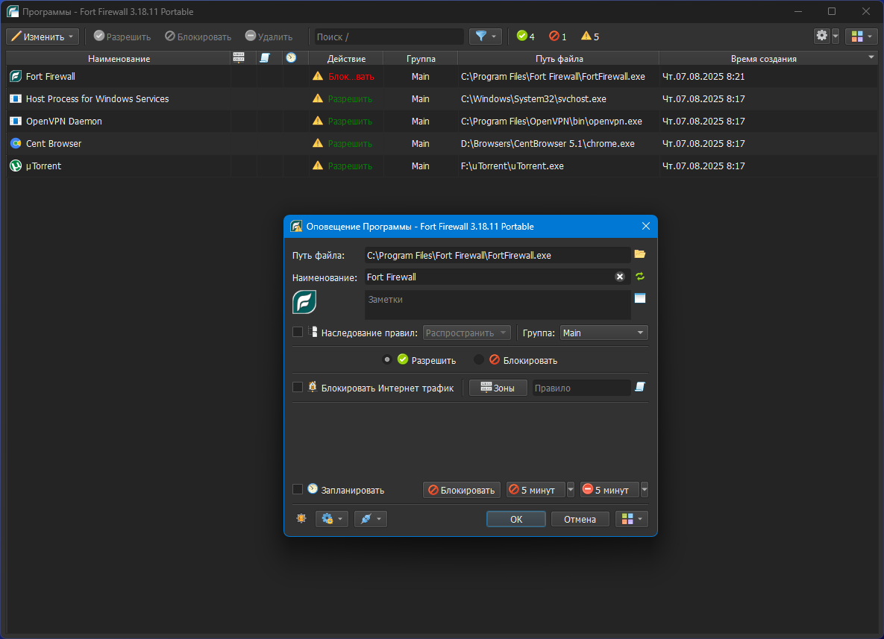Click the warning icon in the OpenVPN Daemon row
Image resolution: width=884 pixels, height=639 pixels.
coord(318,121)
